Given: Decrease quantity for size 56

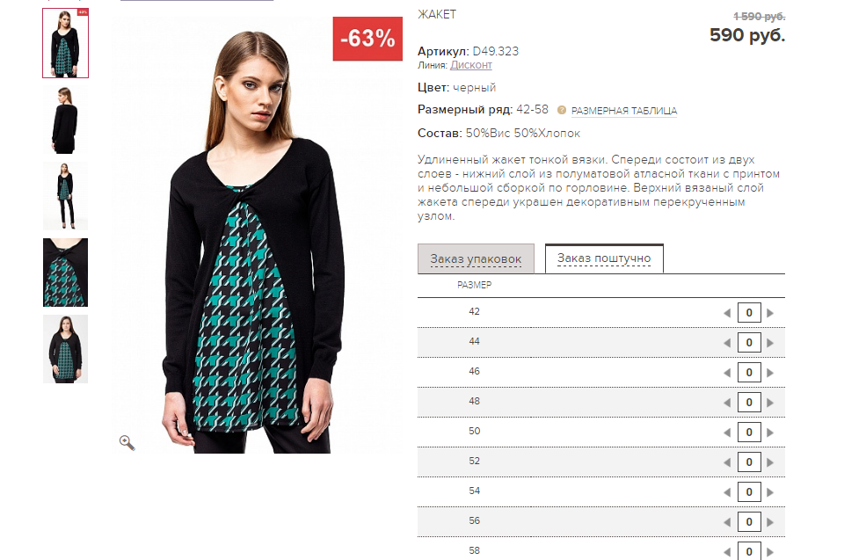Looking at the screenshot, I should tap(727, 522).
